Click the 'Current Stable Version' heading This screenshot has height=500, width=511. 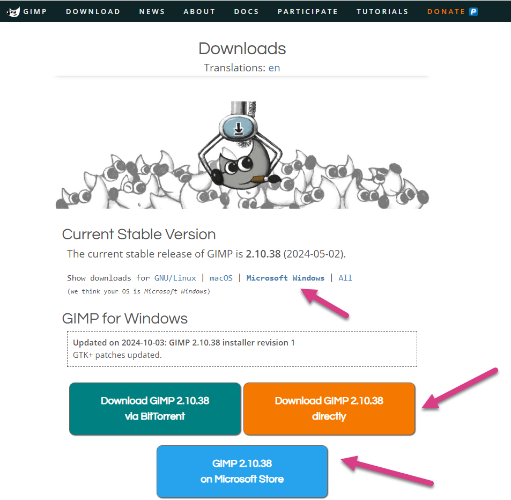[139, 234]
